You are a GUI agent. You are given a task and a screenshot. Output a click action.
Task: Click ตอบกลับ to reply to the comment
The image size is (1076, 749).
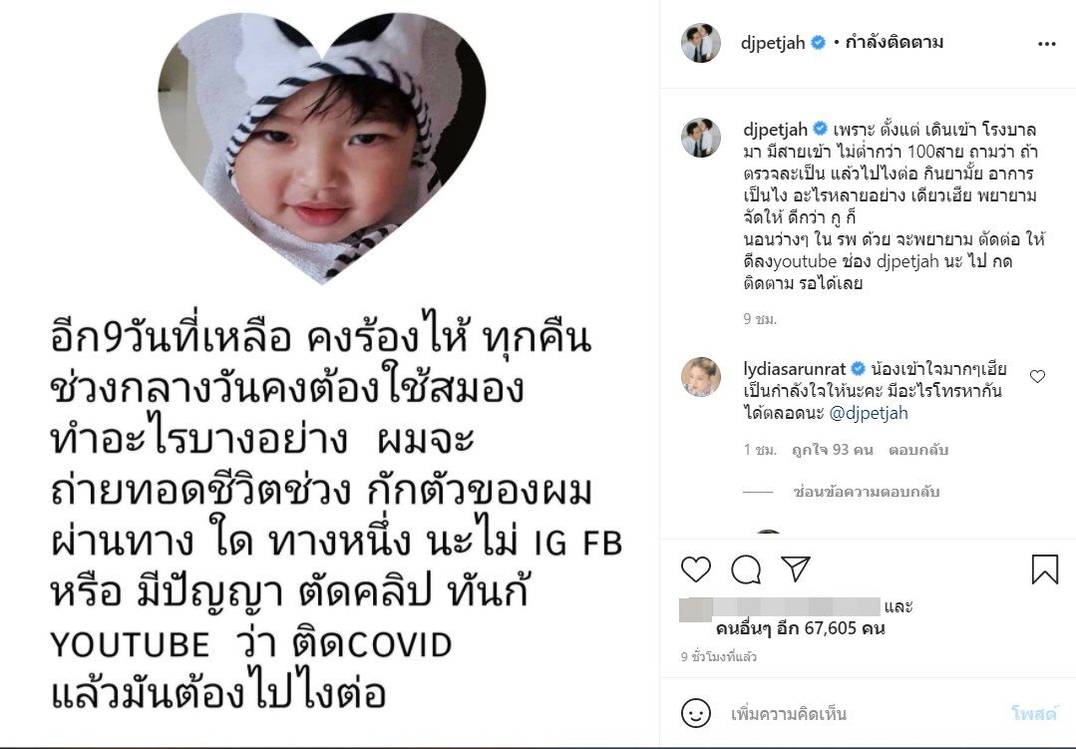[x=917, y=450]
